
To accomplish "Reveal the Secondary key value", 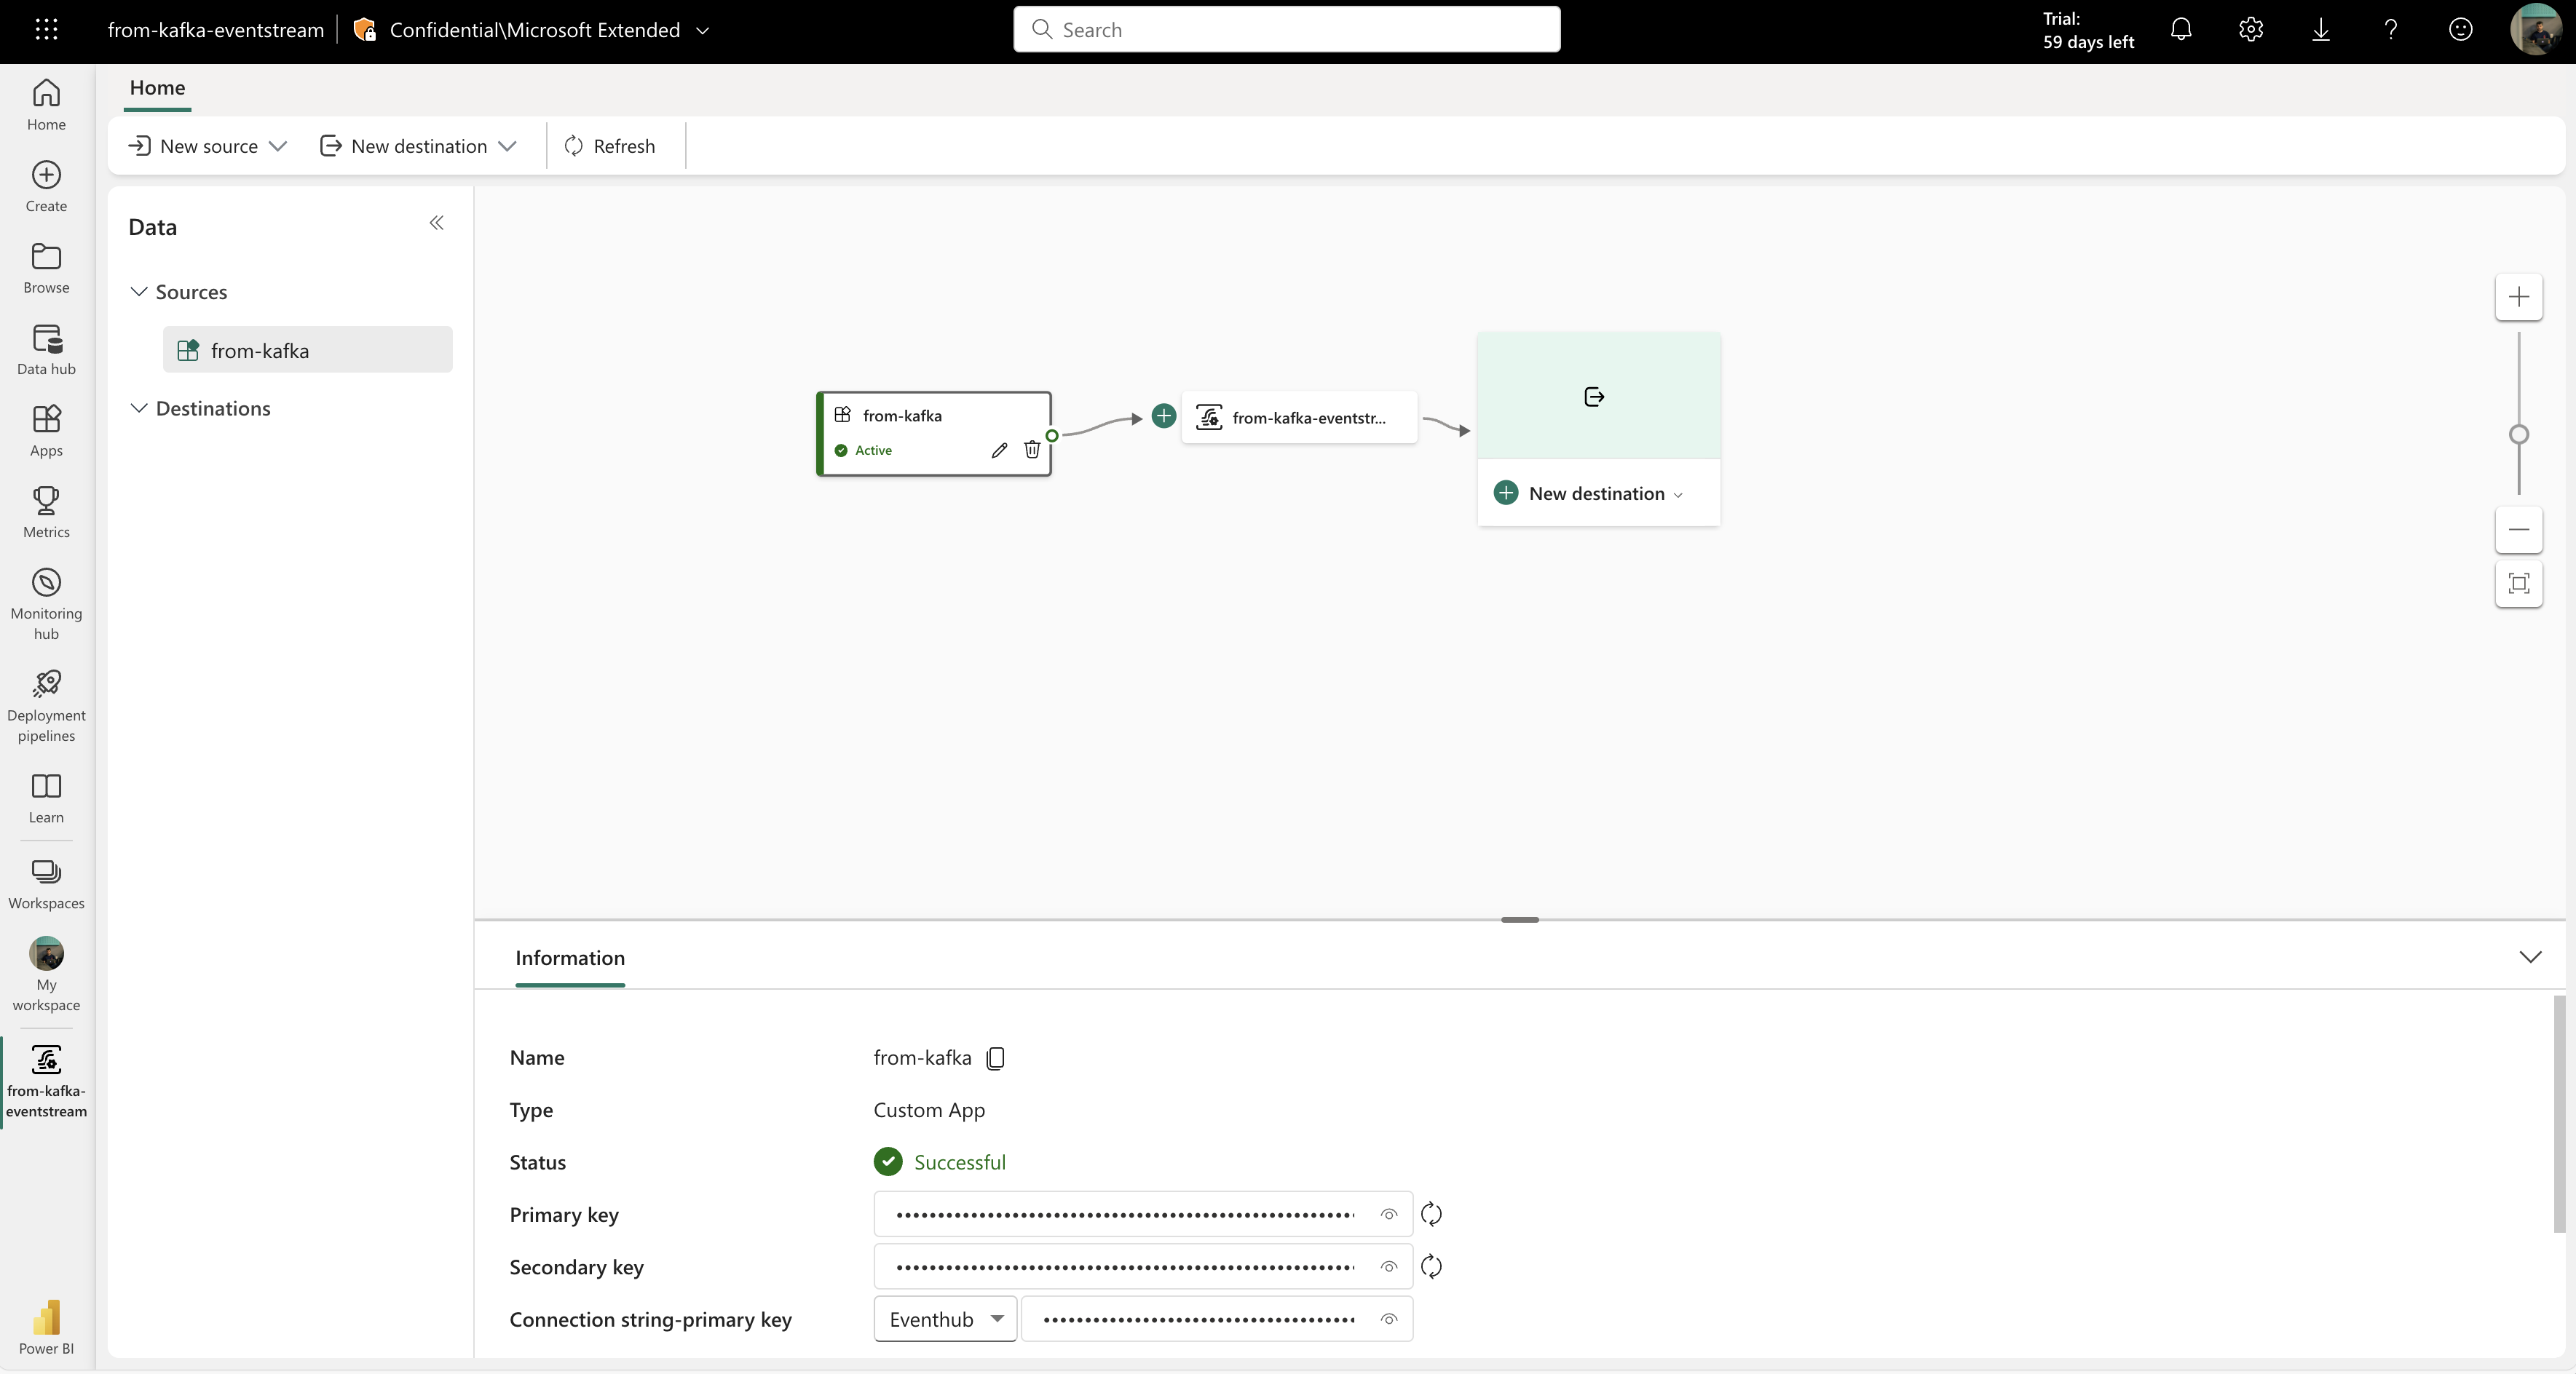I will coord(1388,1266).
